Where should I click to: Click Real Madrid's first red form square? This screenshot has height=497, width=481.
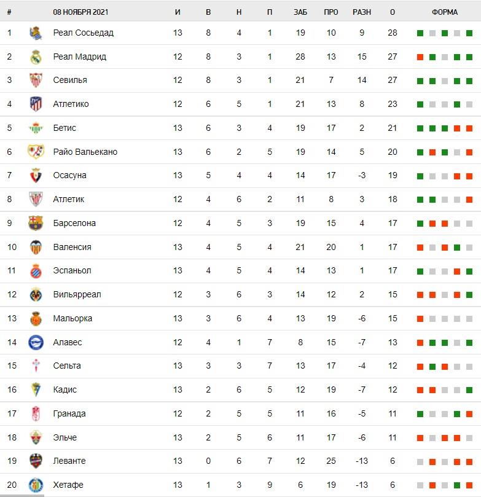point(420,57)
